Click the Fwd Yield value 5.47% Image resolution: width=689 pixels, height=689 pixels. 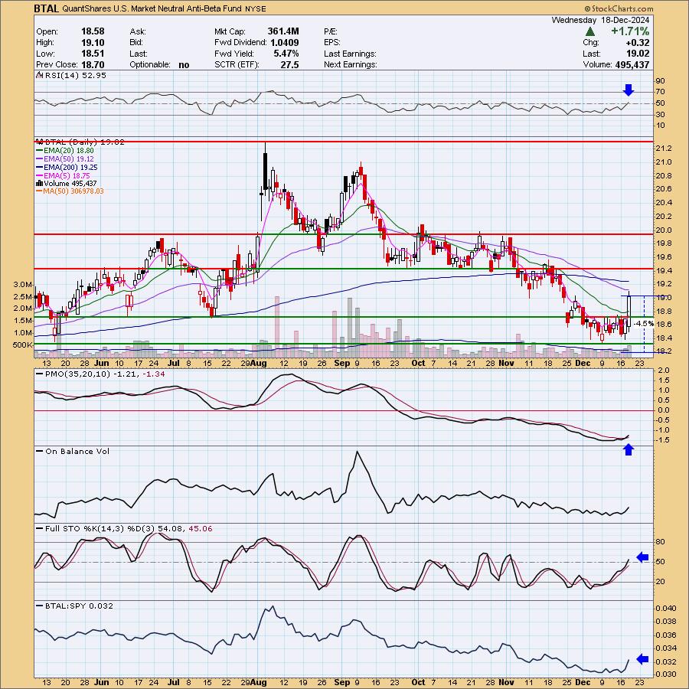coord(286,54)
